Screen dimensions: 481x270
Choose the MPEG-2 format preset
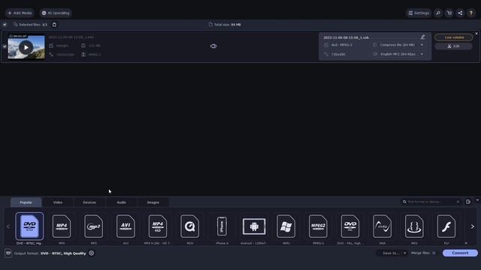coord(318,226)
